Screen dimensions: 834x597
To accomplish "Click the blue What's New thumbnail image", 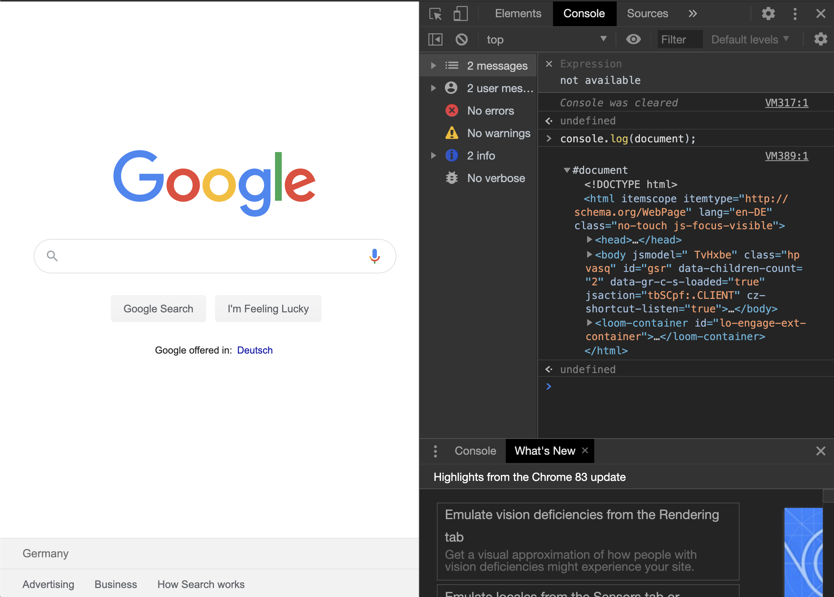I will coord(803,552).
